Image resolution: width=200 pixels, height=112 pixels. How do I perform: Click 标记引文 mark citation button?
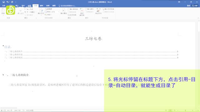(x=98, y=11)
